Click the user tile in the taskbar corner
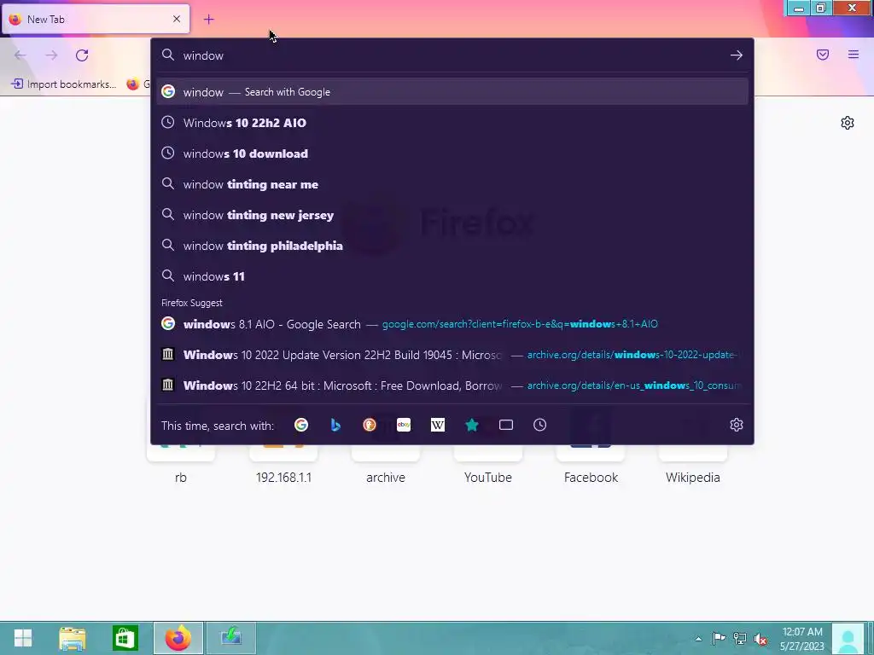874x655 pixels. [848, 639]
